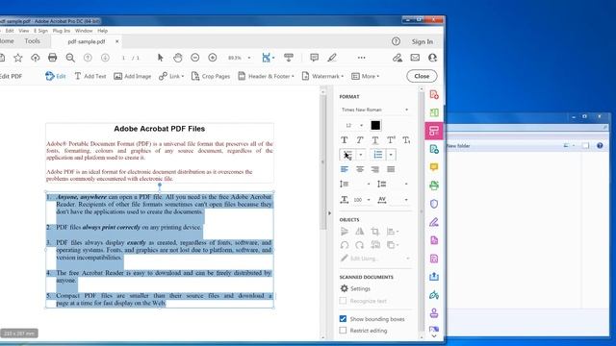Select the arrow selection tool

coord(160,58)
